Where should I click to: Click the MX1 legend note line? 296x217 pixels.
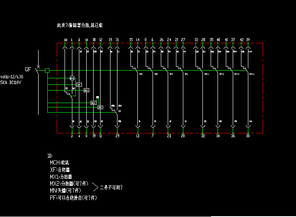(61, 177)
